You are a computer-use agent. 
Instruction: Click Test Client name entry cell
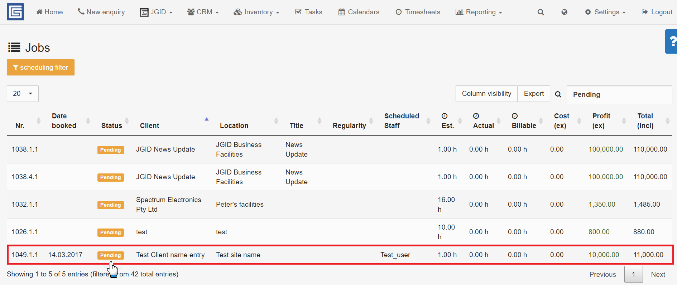click(x=171, y=255)
